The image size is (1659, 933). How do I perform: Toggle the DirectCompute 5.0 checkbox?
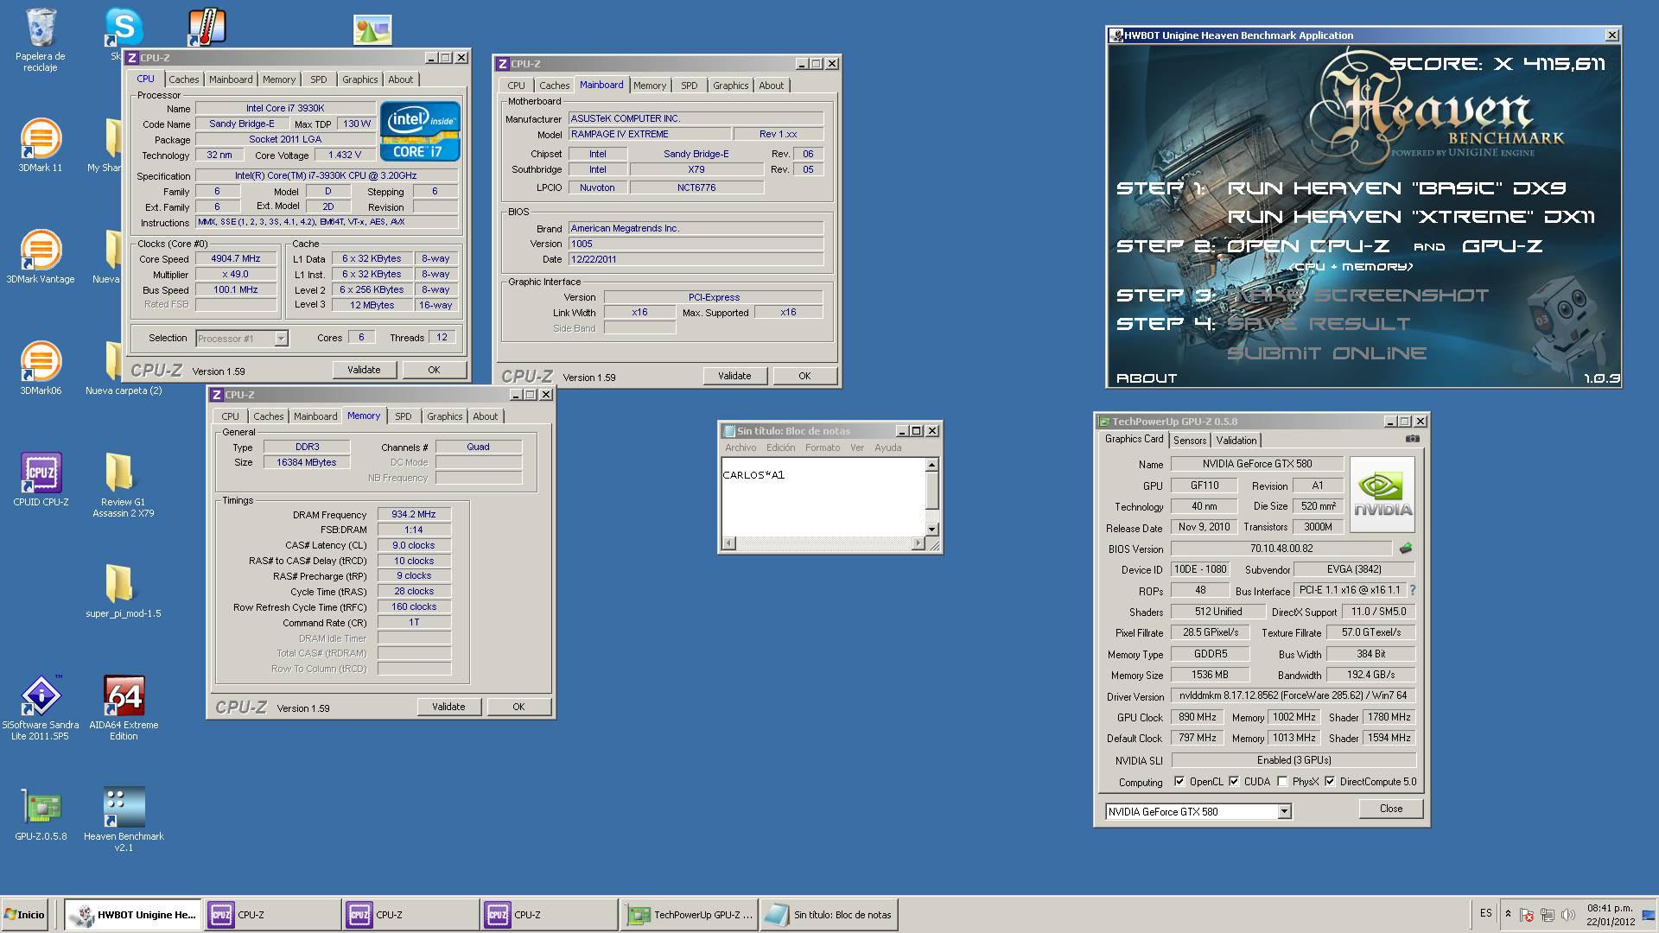click(x=1330, y=781)
